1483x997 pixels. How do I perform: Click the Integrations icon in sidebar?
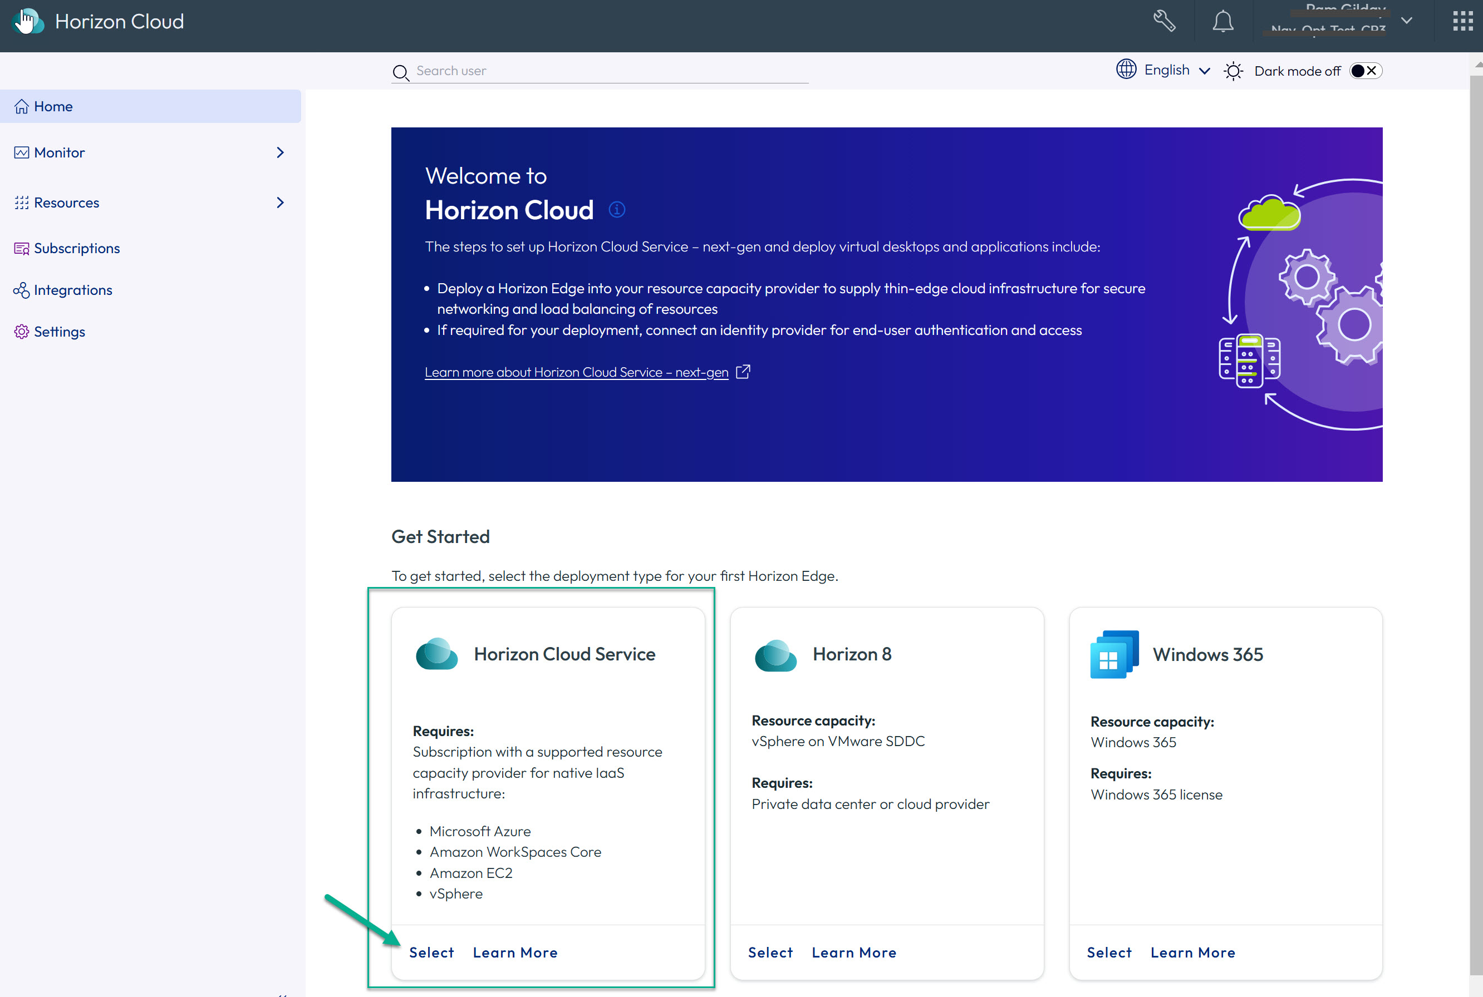click(x=22, y=290)
